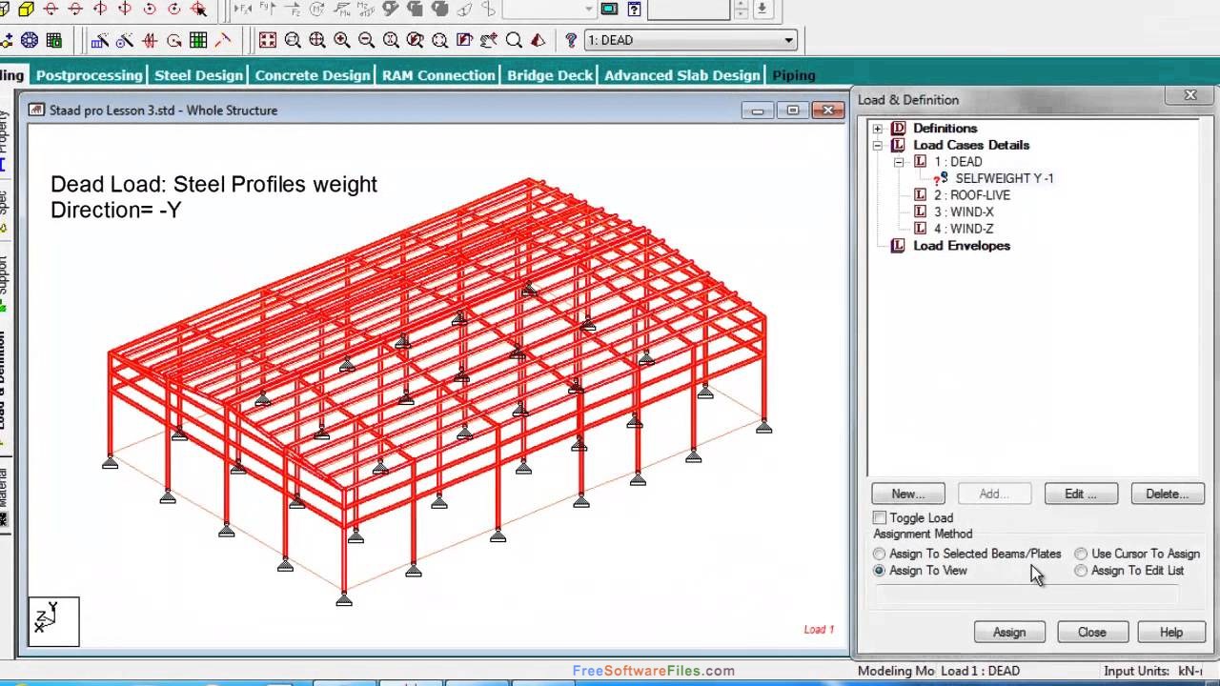Select the Zoom In magnifier icon

point(341,40)
